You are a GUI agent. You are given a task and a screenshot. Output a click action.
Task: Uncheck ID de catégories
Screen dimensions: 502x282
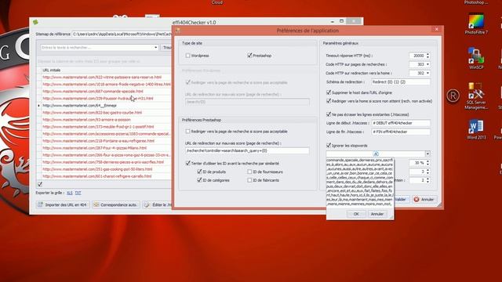199,180
